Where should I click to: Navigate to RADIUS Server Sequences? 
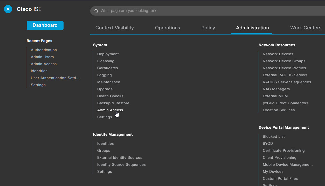click(x=287, y=82)
